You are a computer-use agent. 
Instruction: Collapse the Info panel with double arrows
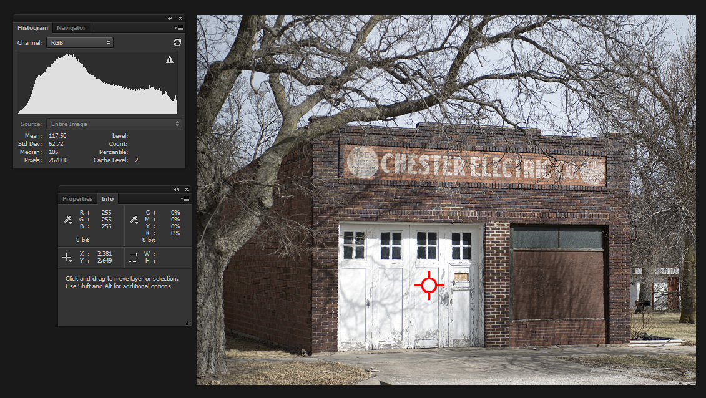(177, 190)
